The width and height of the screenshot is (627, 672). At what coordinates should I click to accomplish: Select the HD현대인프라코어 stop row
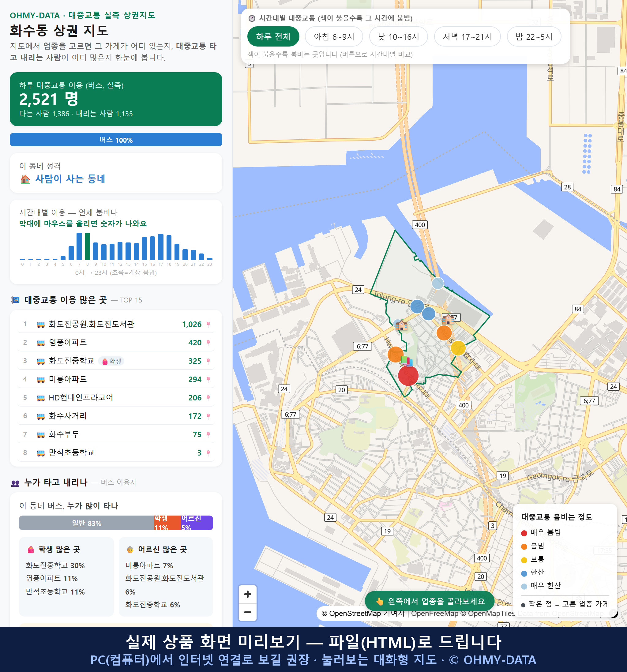116,398
